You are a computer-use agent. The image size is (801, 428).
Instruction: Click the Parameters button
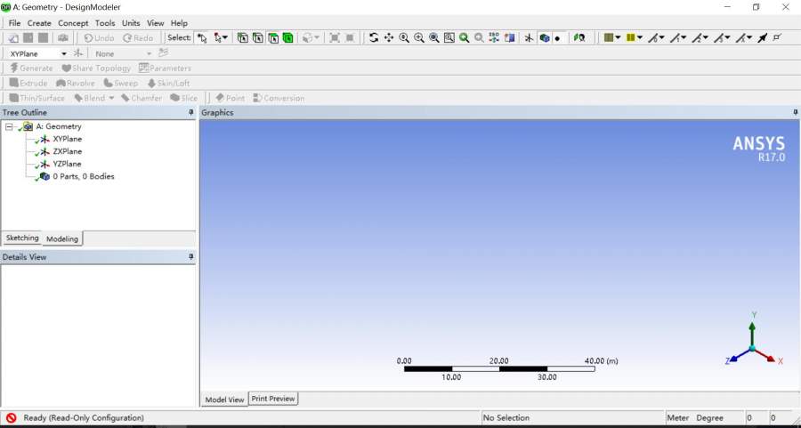165,68
